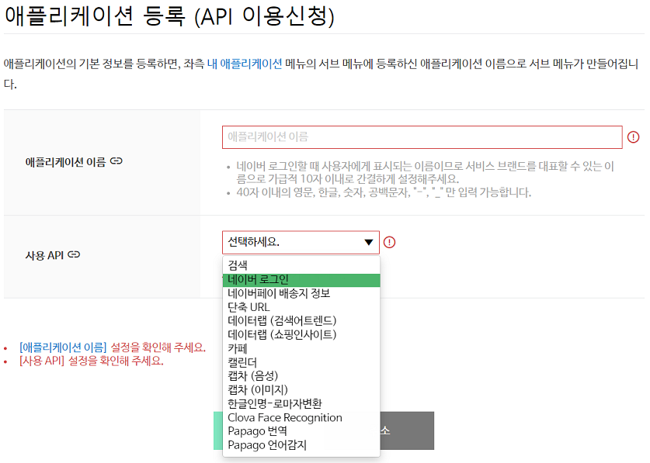650x463 pixels.
Task: Select 데이터랩 (쇼핑인사이트) option
Action: 301,334
